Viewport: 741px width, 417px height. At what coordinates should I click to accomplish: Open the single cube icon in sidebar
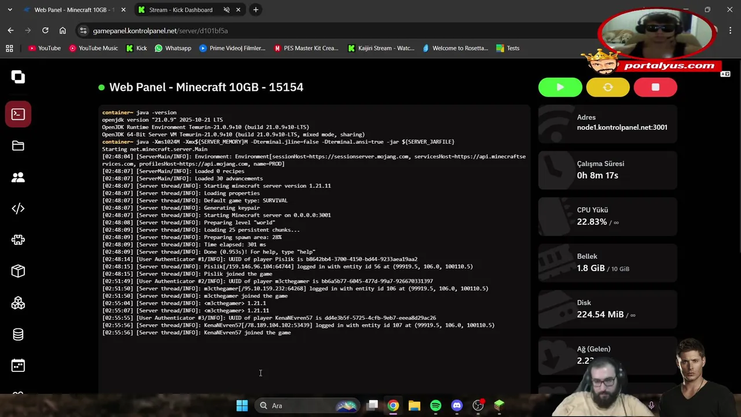pos(18,271)
